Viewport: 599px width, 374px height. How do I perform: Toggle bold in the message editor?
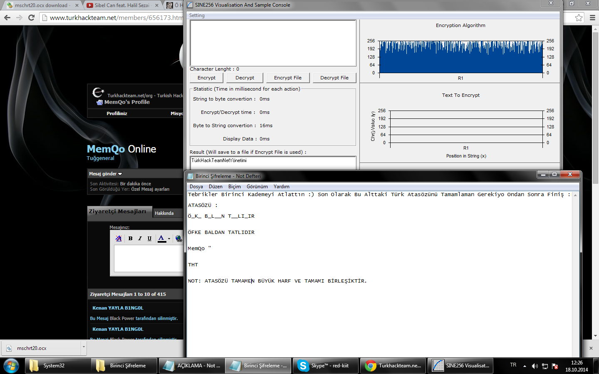coord(130,239)
